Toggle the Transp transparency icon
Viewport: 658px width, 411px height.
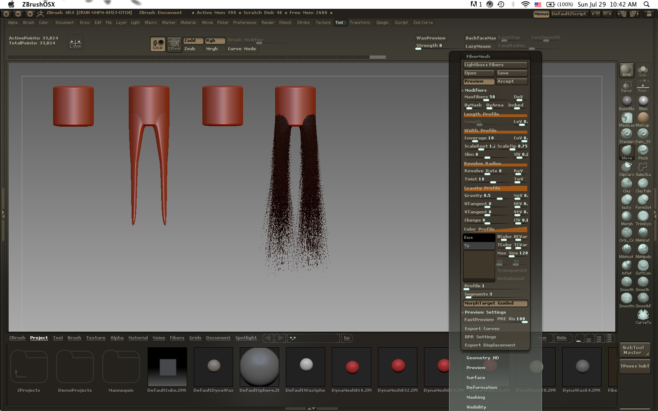click(626, 87)
